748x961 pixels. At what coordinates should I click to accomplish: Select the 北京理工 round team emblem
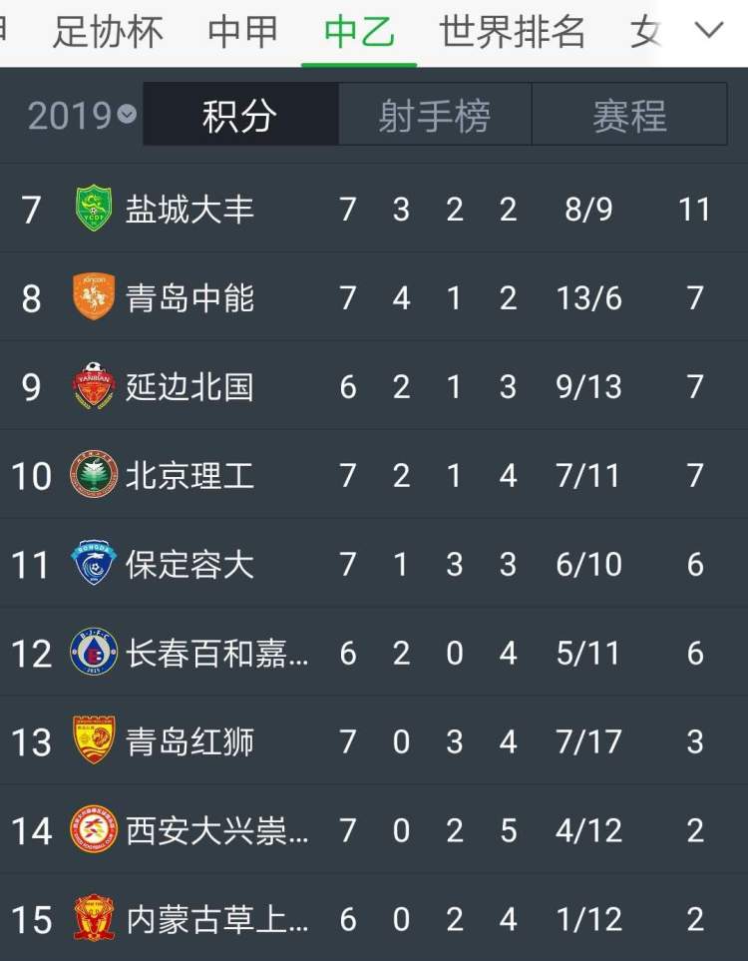pos(94,475)
